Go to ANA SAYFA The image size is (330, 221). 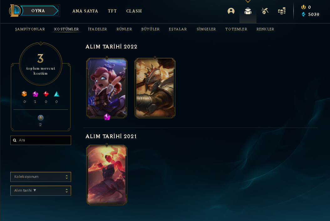click(85, 11)
